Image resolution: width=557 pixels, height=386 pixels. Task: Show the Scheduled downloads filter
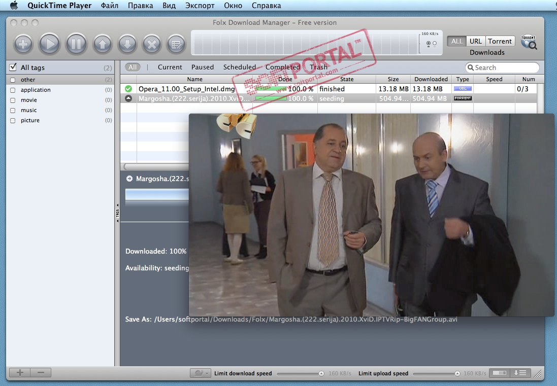[x=240, y=67]
